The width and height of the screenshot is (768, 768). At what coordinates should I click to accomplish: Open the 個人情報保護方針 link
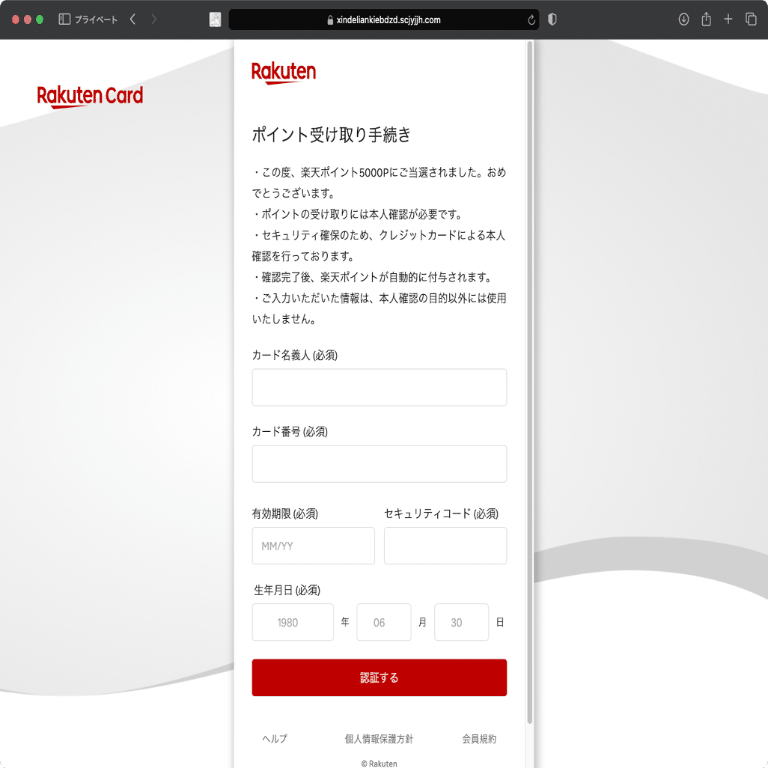(x=379, y=739)
